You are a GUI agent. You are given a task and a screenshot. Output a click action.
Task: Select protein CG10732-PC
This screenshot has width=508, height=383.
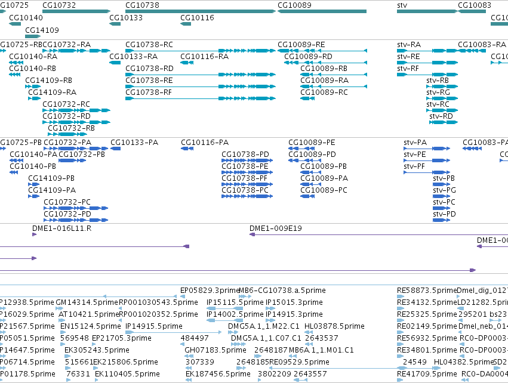[x=67, y=202]
